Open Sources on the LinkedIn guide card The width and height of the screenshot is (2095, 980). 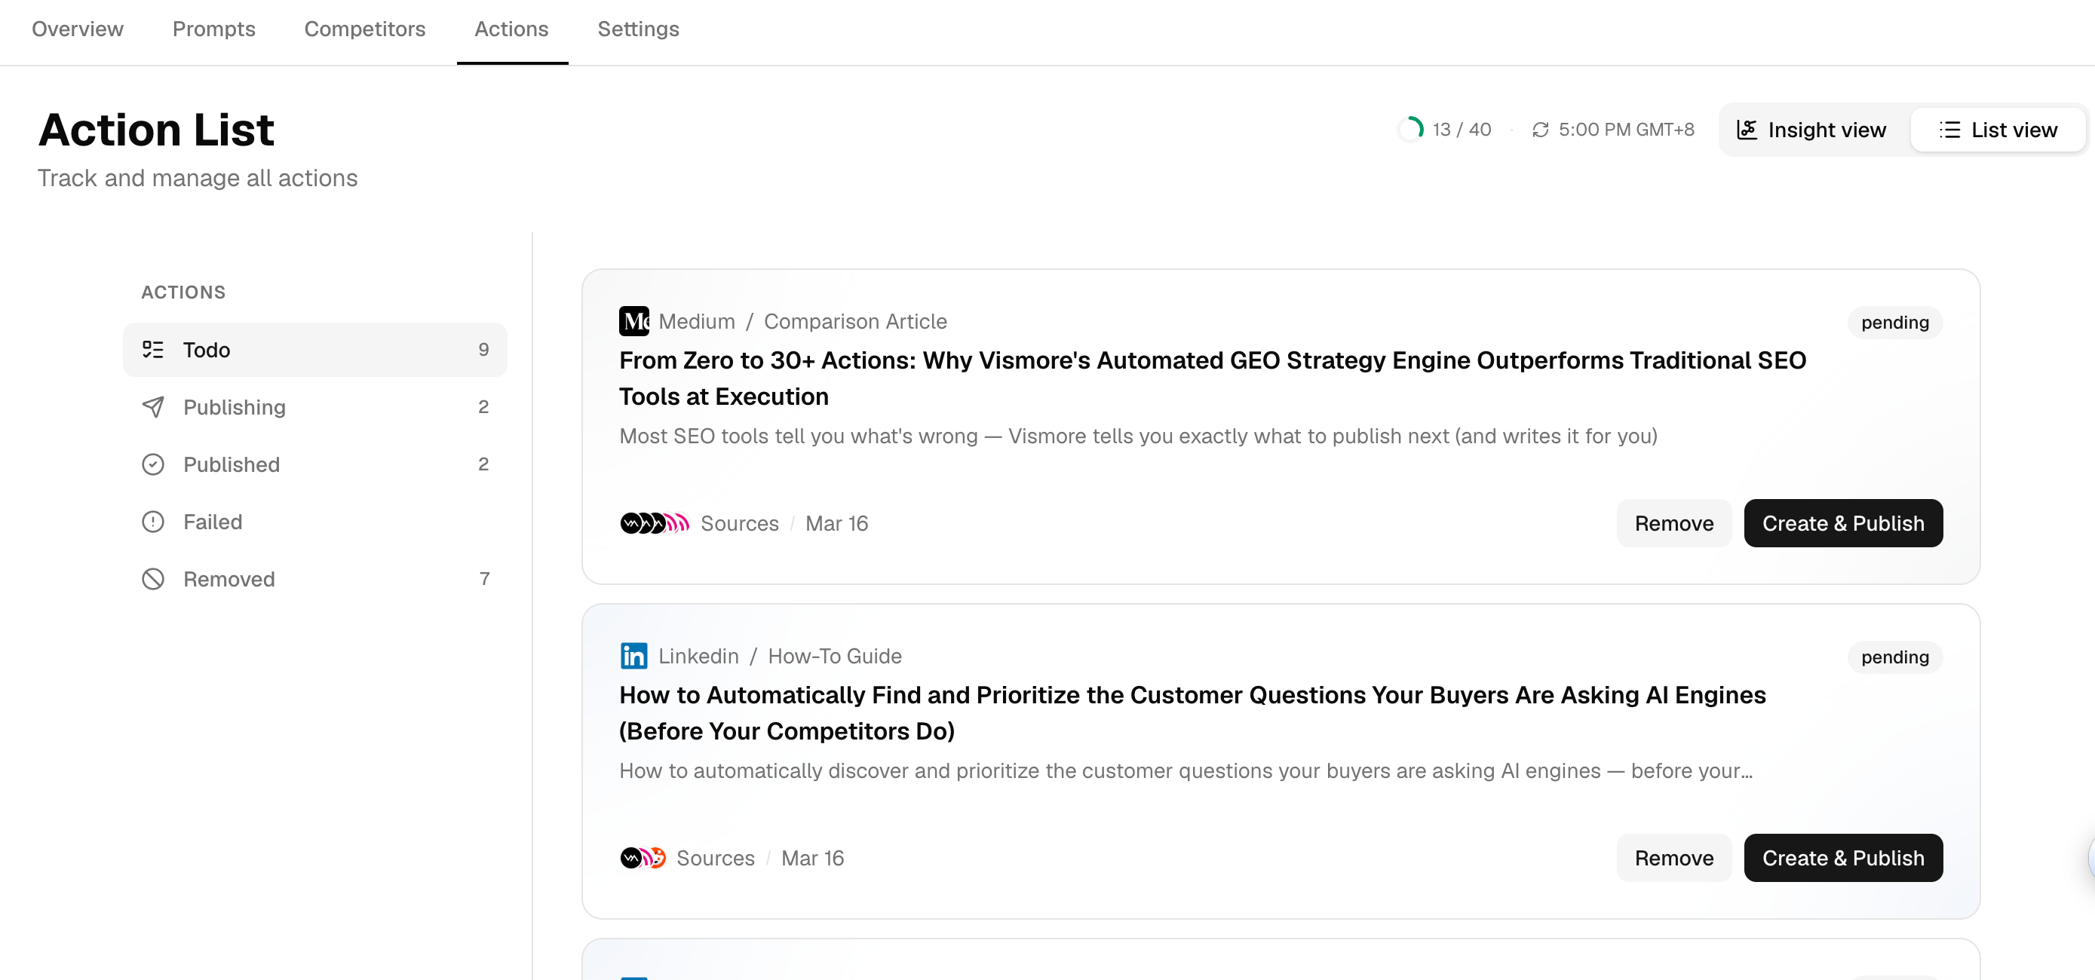(715, 858)
